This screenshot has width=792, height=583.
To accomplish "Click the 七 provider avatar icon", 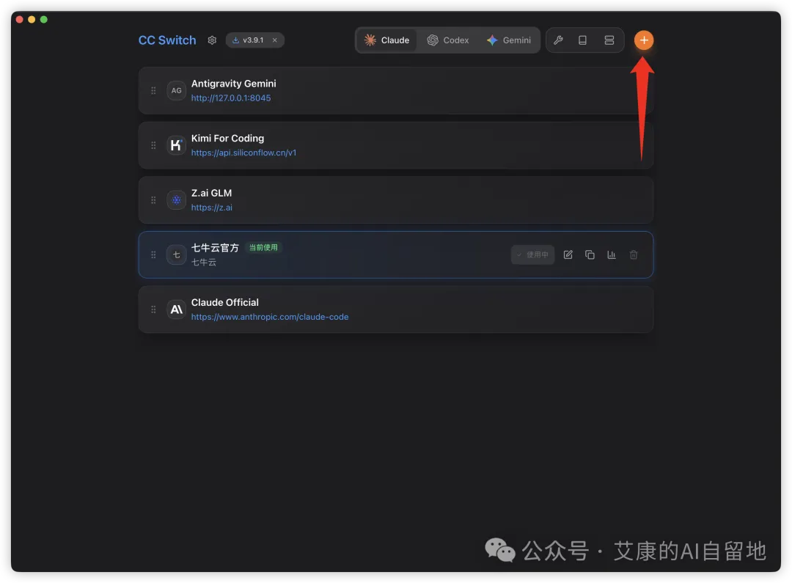I will [176, 254].
